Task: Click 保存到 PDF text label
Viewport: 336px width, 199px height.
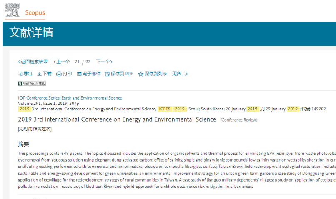Action: pyautogui.click(x=122, y=74)
